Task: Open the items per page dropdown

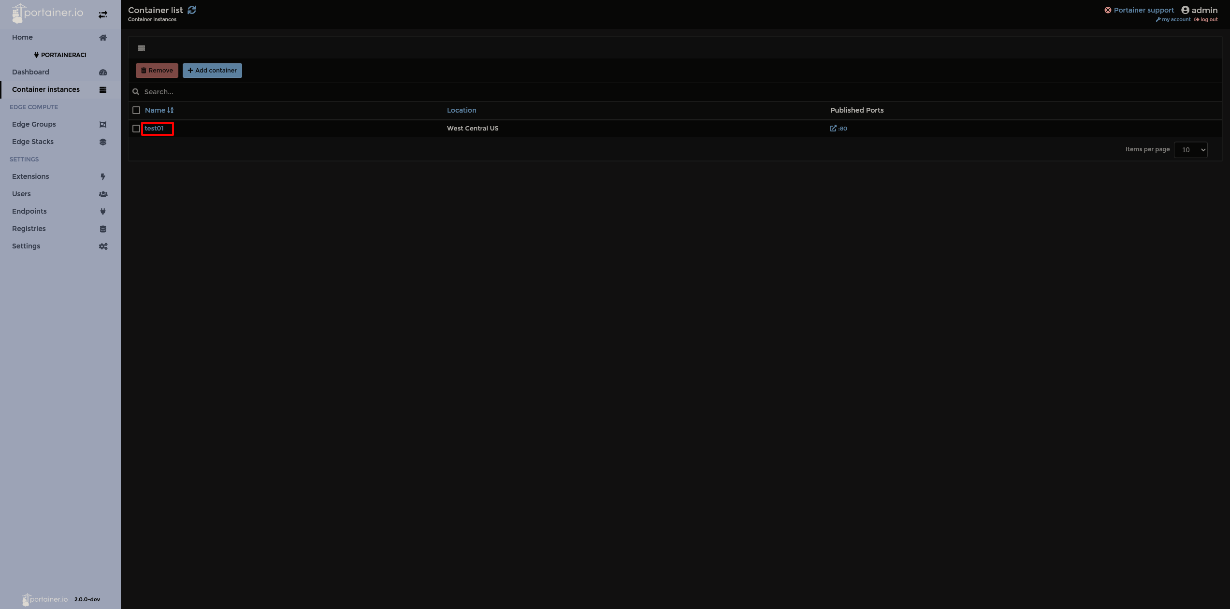Action: point(1190,149)
